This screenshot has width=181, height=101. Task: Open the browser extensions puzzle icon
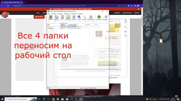129,6
